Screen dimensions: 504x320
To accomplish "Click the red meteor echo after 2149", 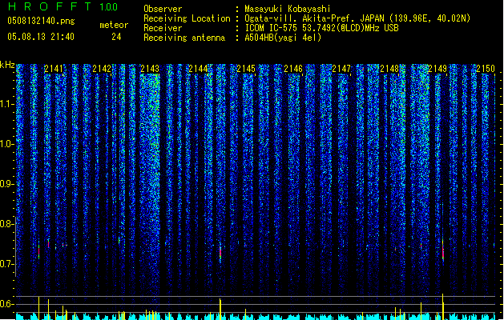I will click(443, 250).
